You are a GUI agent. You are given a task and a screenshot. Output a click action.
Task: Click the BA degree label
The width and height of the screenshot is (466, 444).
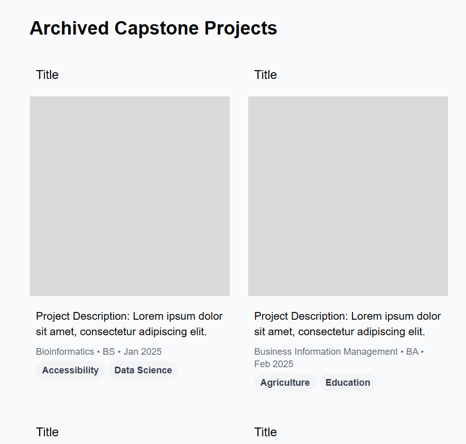click(412, 352)
